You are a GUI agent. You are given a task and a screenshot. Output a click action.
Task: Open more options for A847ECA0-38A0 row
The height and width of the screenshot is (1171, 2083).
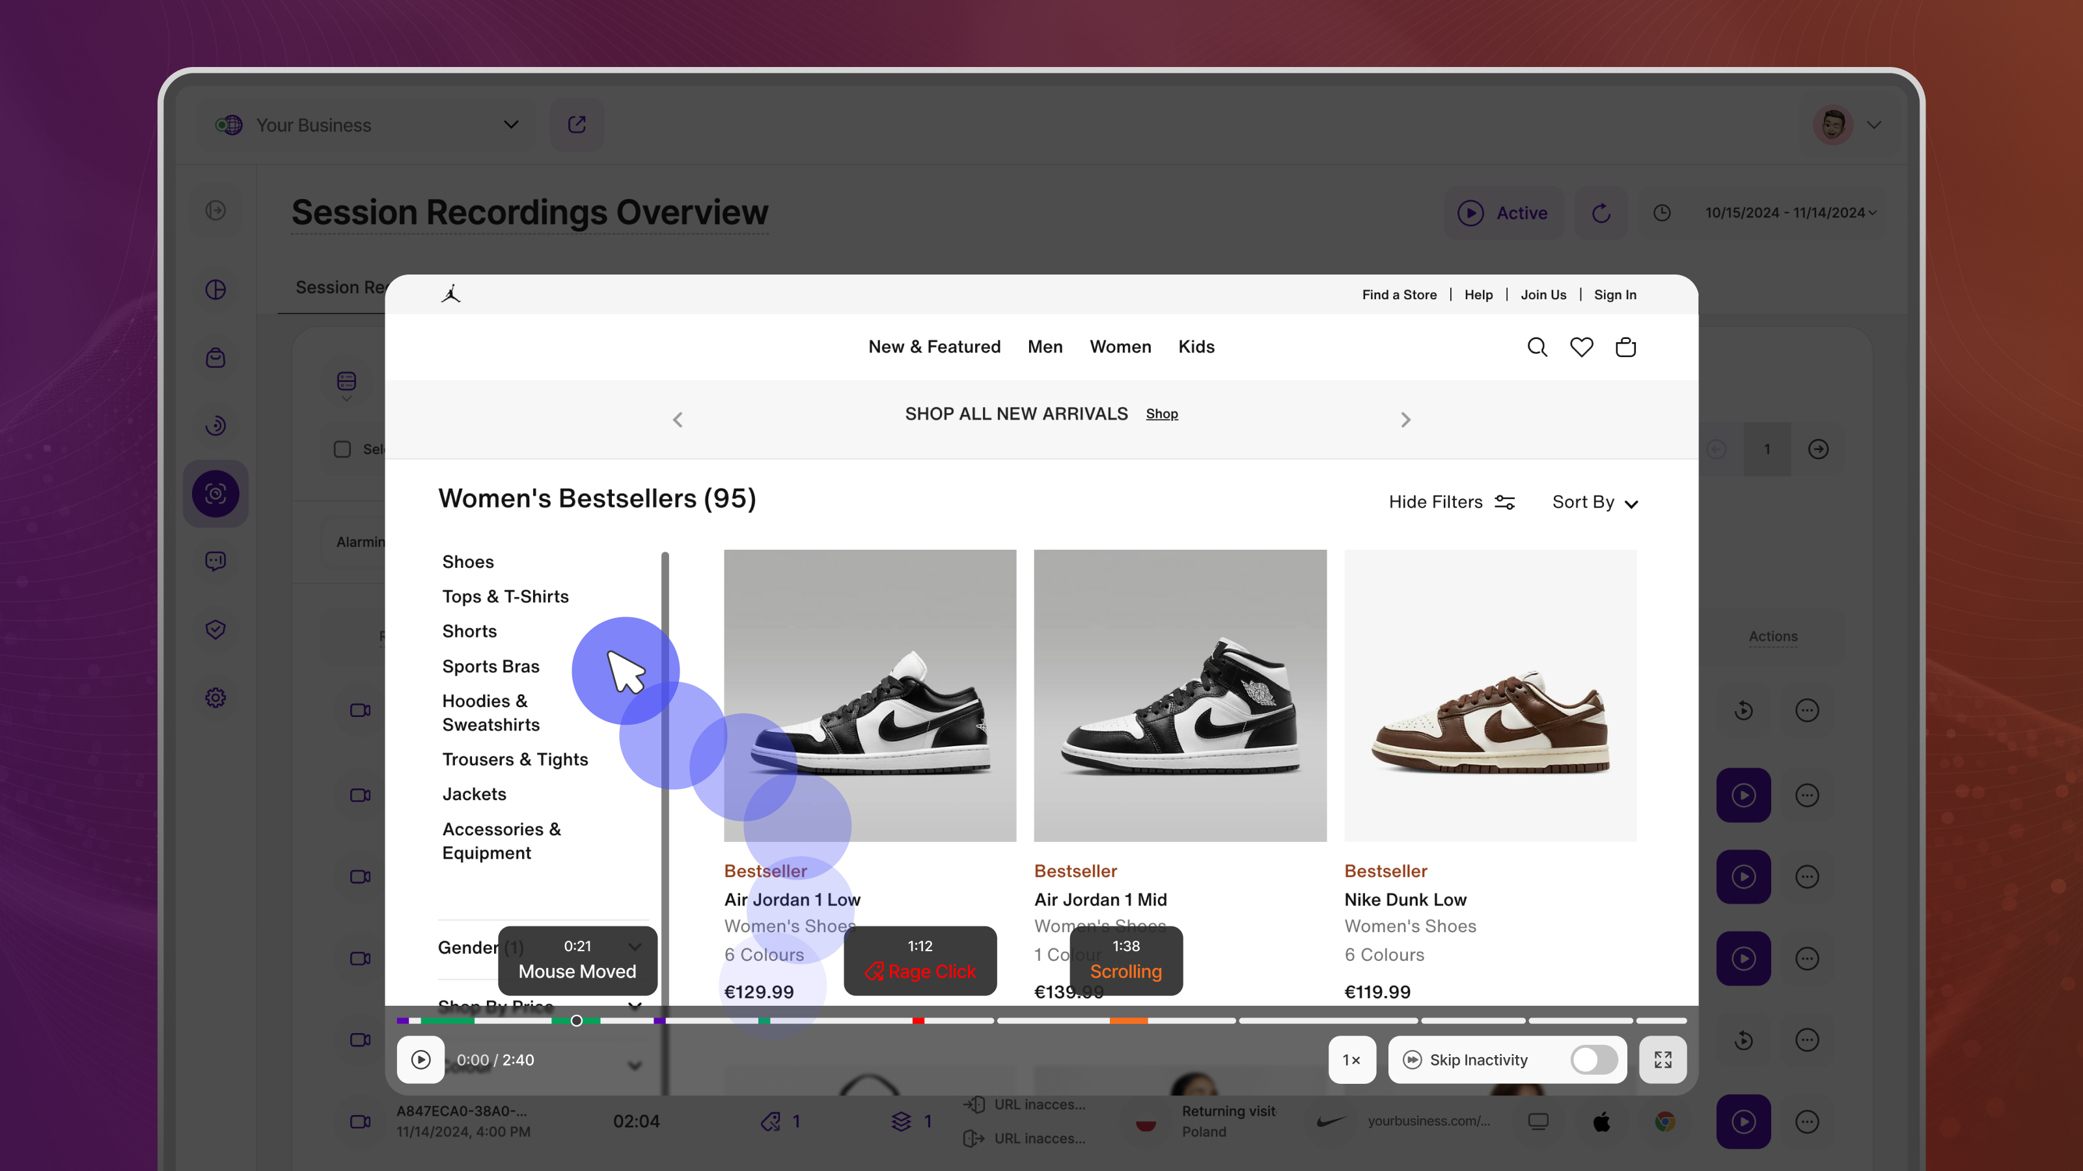coord(1806,1121)
